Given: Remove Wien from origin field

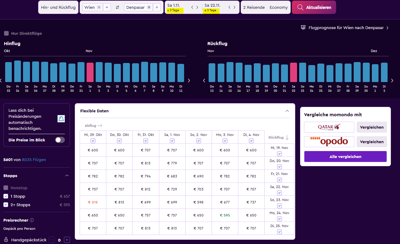Looking at the screenshot, I should [x=99, y=8].
